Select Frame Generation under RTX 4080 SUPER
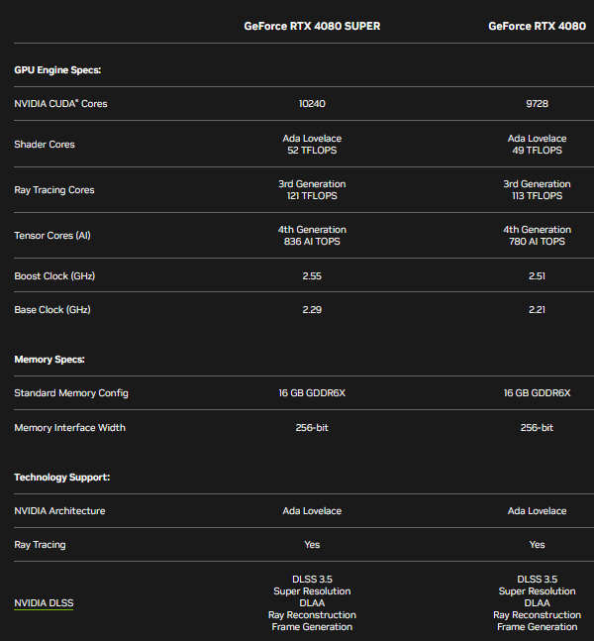Screen dimensions: 594x641 point(312,627)
